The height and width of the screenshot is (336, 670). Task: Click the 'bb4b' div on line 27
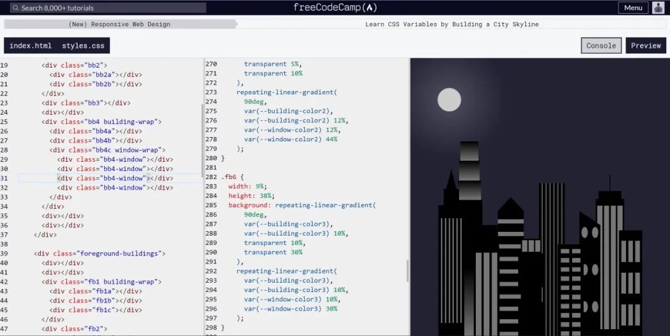96,141
